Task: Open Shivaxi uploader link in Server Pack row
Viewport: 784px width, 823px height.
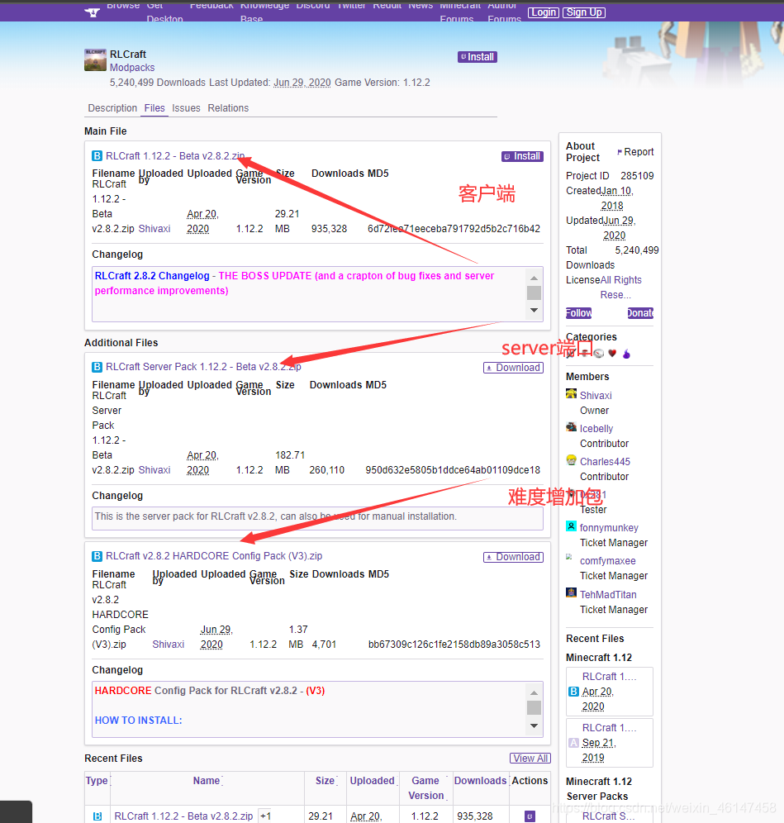Action: (154, 470)
